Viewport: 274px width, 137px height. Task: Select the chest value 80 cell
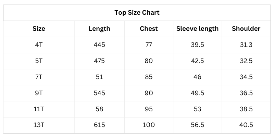[x=149, y=61]
